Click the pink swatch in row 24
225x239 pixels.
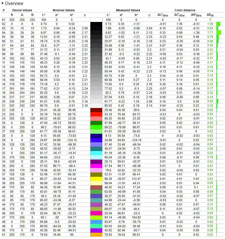(96, 119)
